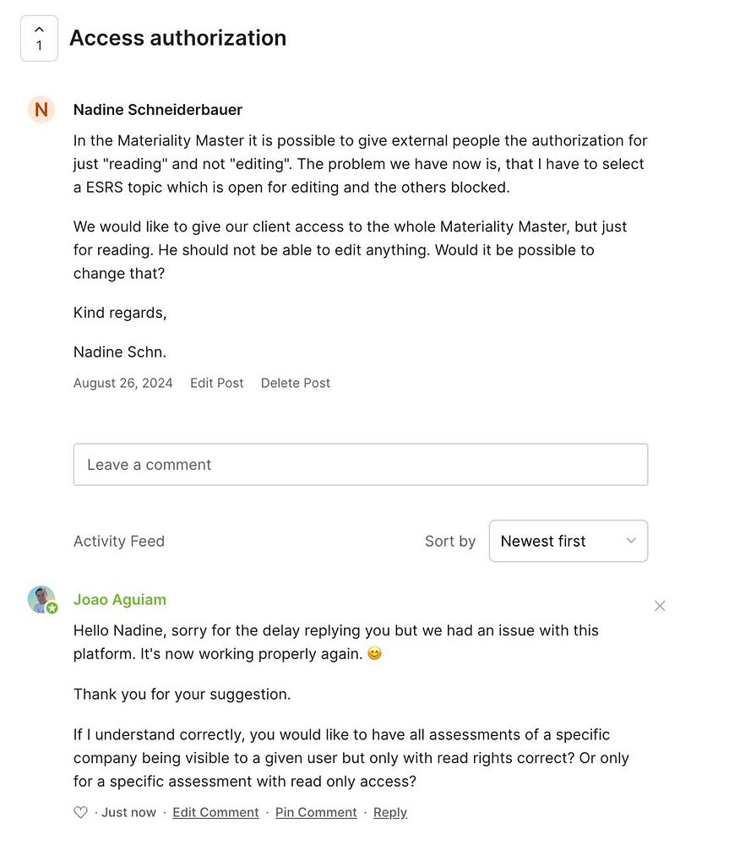Click the smiley emoji in Joao's comment
The height and width of the screenshot is (845, 729).
(x=374, y=653)
